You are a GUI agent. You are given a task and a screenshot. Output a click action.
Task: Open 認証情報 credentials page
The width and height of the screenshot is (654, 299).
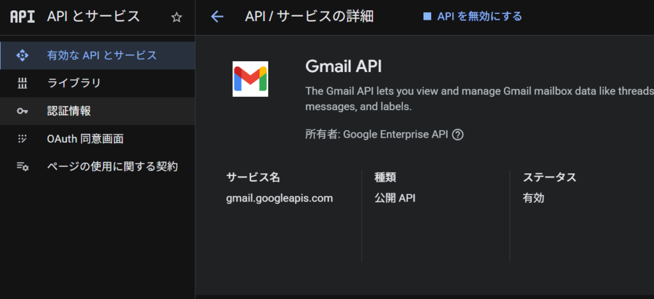[69, 111]
